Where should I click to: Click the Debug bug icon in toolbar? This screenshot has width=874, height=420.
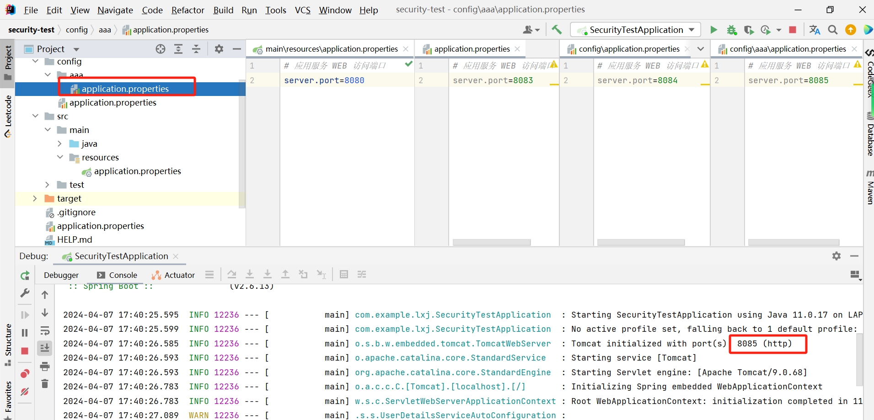pos(732,30)
